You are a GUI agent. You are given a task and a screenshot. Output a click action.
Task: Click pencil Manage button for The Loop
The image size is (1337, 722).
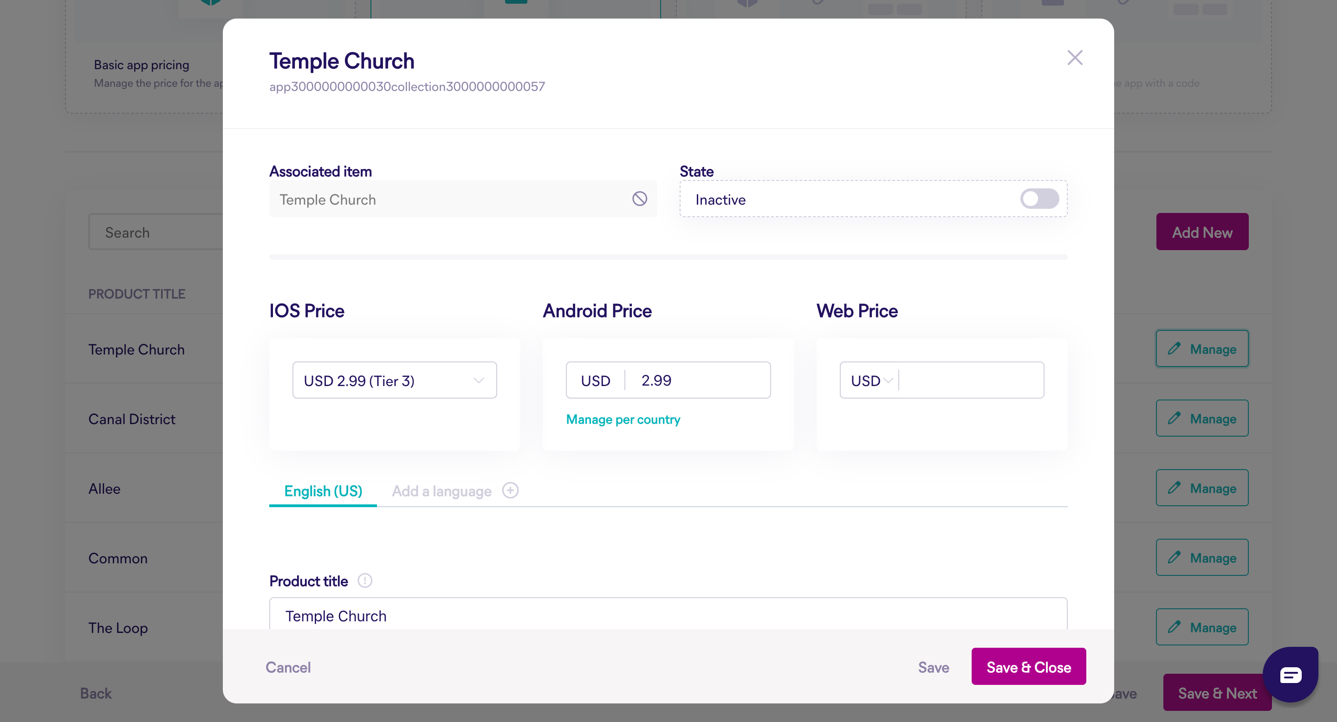[1201, 627]
